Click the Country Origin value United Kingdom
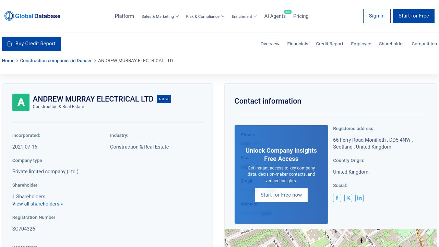The image size is (439, 247). click(x=351, y=172)
